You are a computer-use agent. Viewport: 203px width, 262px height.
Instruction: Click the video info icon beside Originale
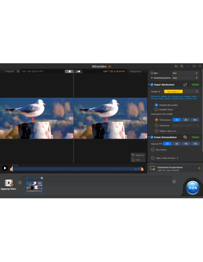(x=18, y=71)
